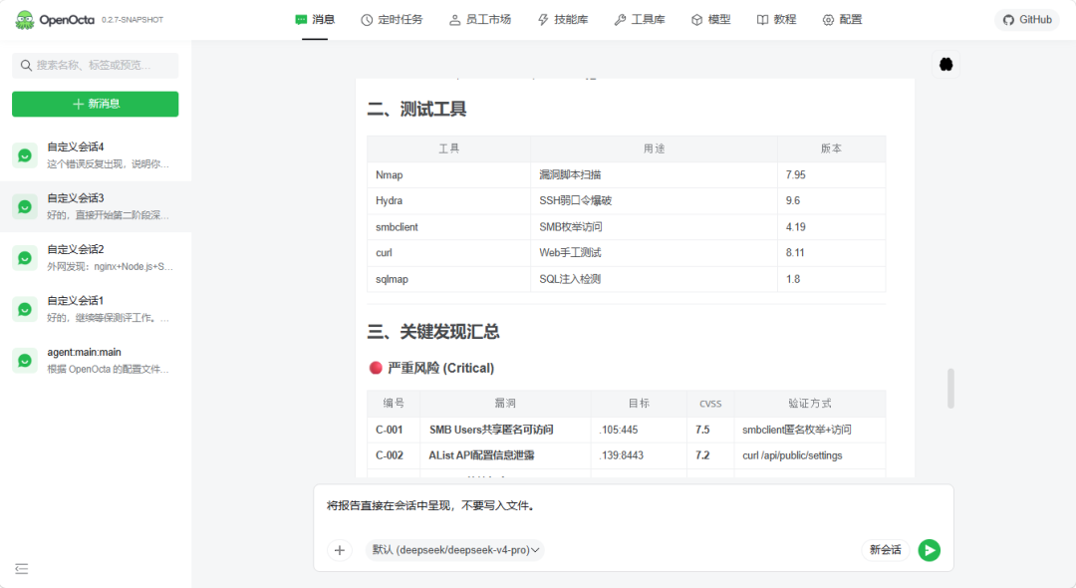The image size is (1076, 588).
Task: Click the black icon button above the chat
Action: 945,65
